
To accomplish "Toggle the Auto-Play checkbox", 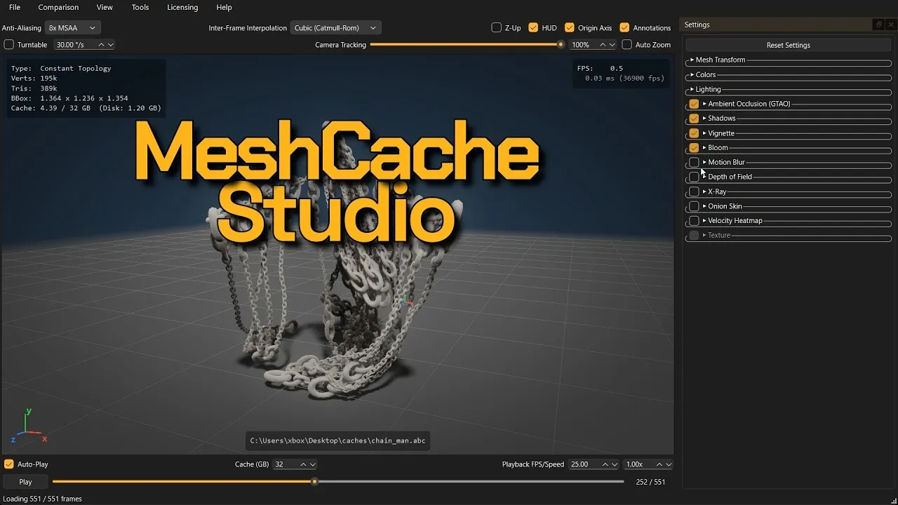I will (x=9, y=464).
